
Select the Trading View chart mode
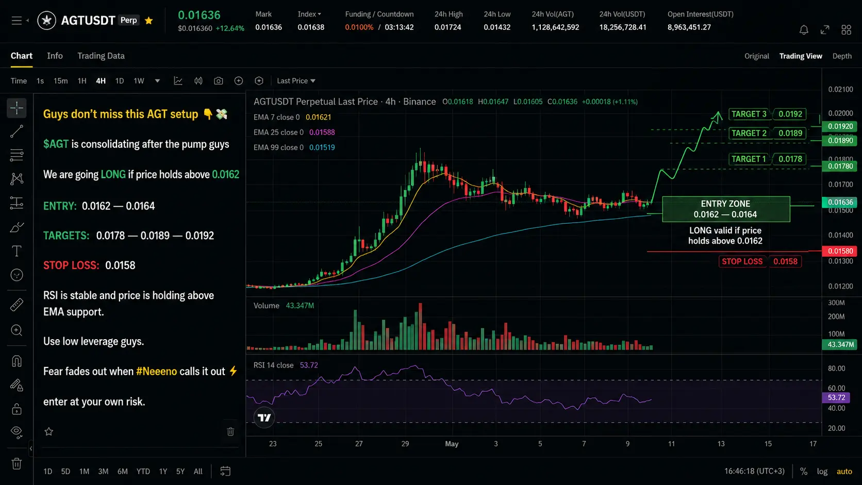801,56
